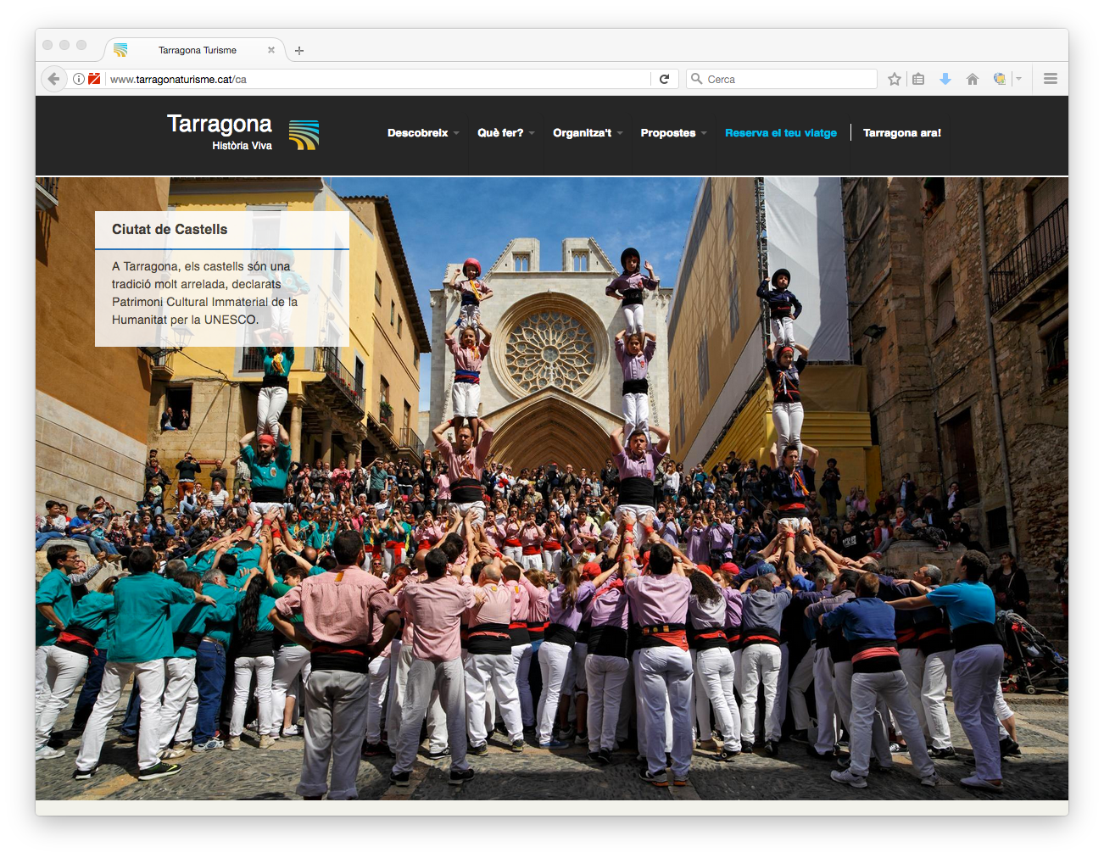Image resolution: width=1104 pixels, height=858 pixels.
Task: Go to the browser home page icon
Action: pyautogui.click(x=973, y=79)
